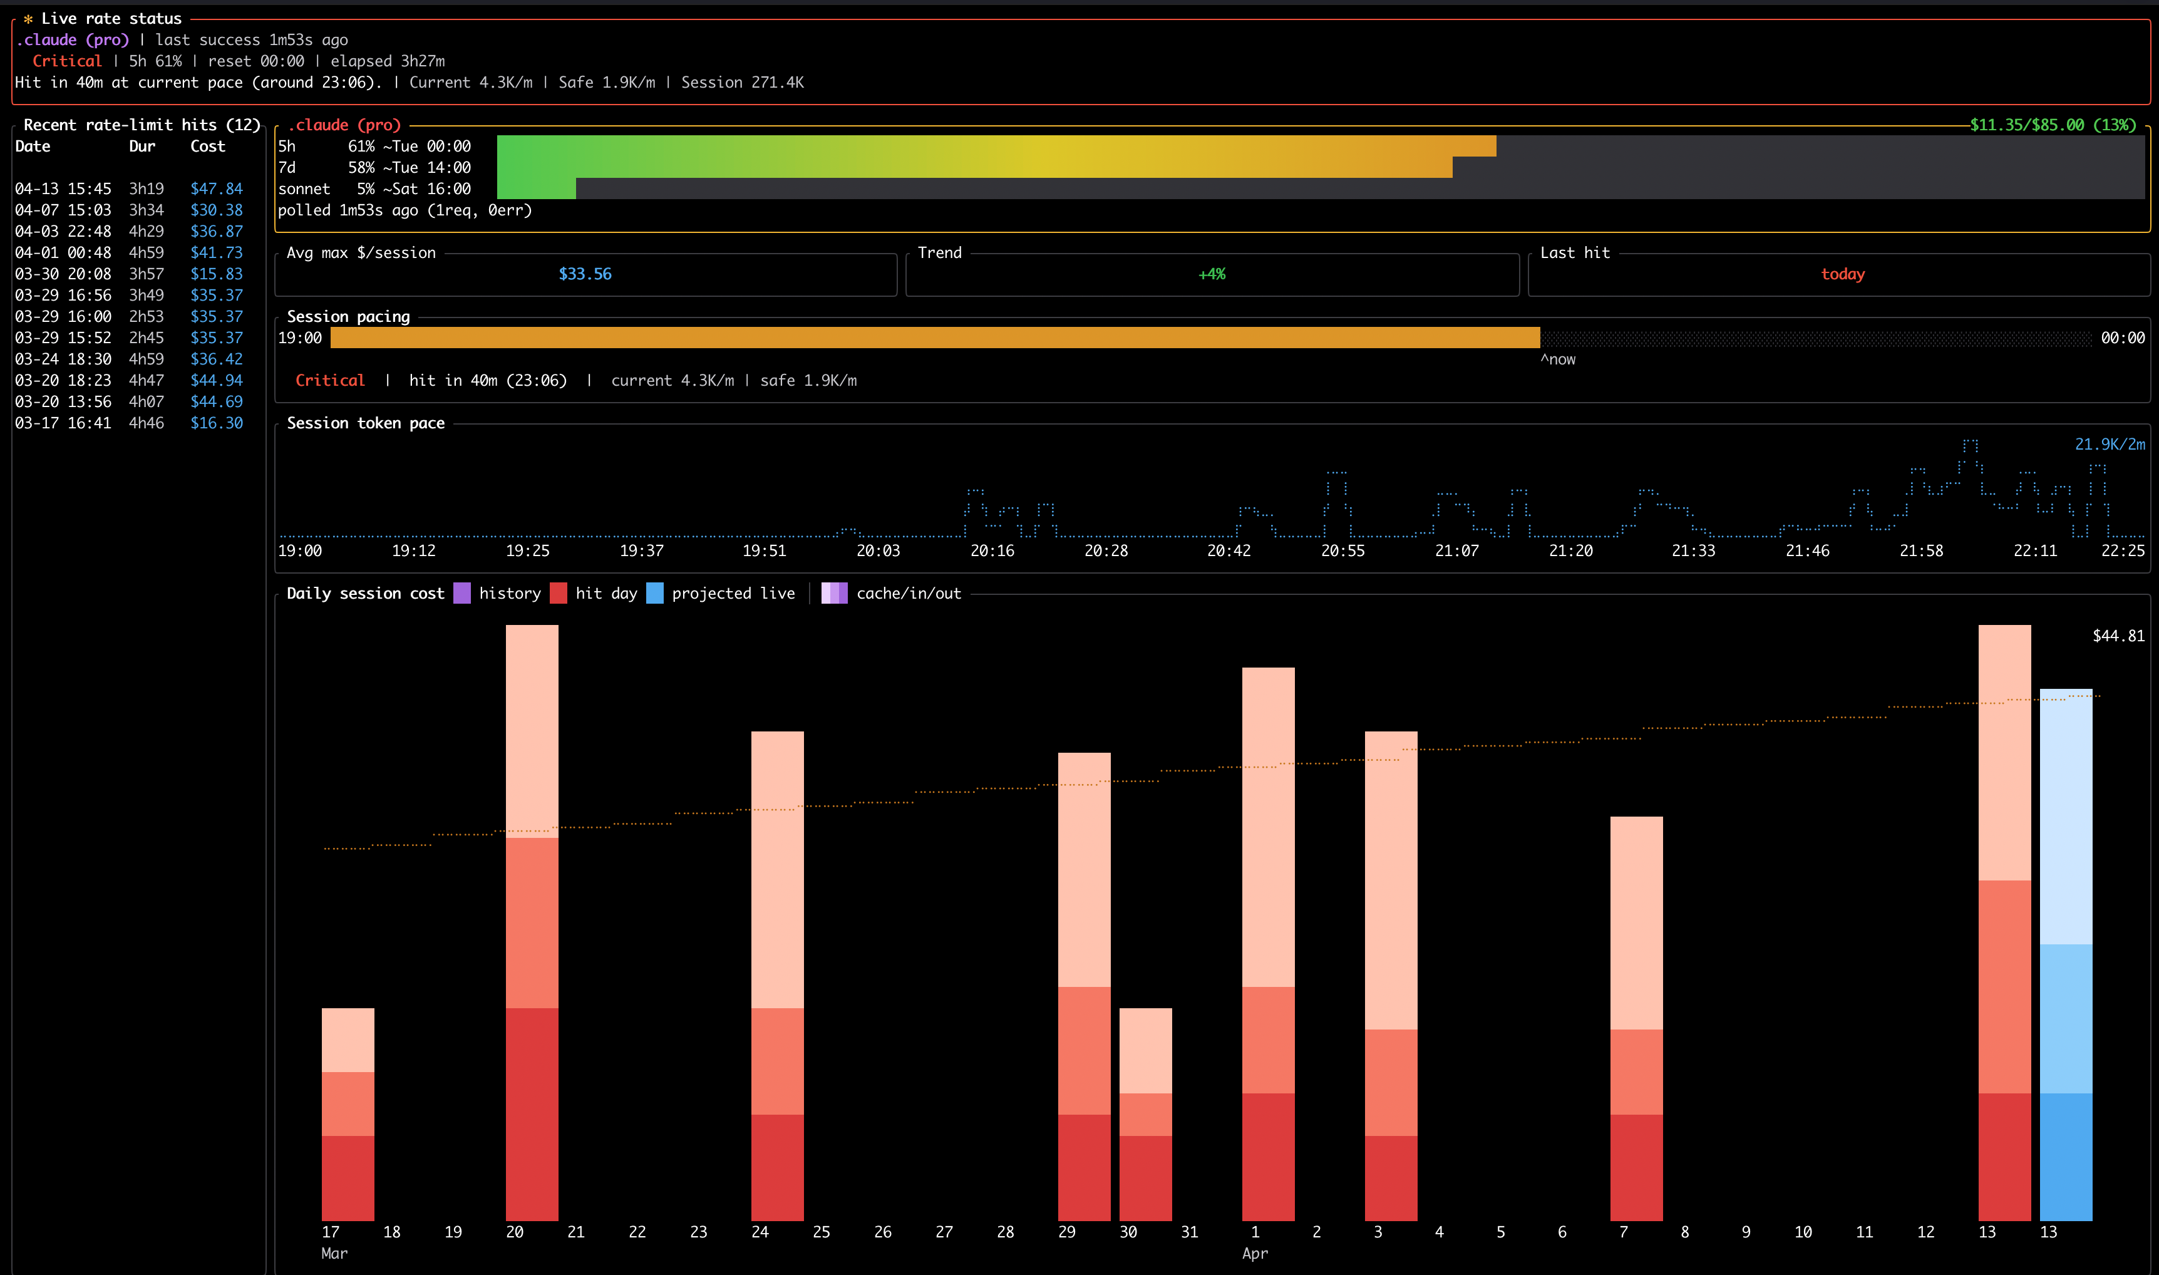Click the 'safe 1.9K/m' text in Session pacing

(808, 381)
